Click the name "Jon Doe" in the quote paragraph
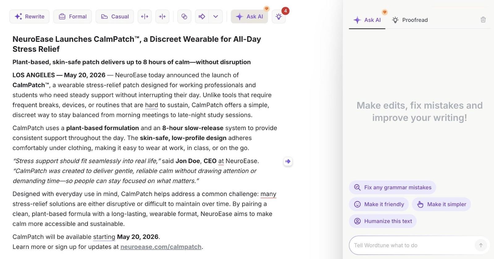Screen dimensions: 494x259 (188, 161)
